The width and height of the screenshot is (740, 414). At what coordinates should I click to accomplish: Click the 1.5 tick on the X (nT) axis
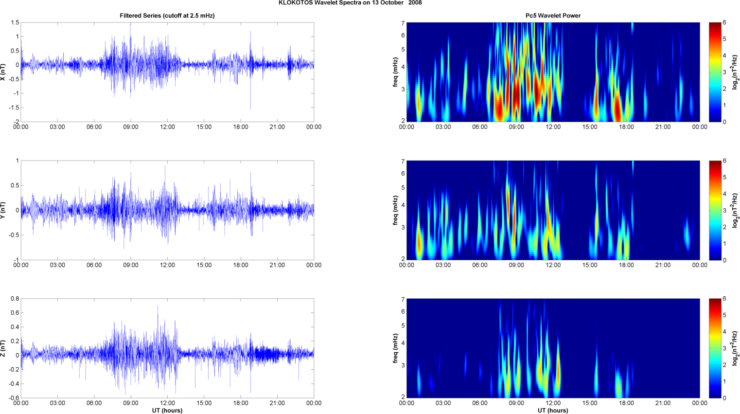tap(15, 22)
